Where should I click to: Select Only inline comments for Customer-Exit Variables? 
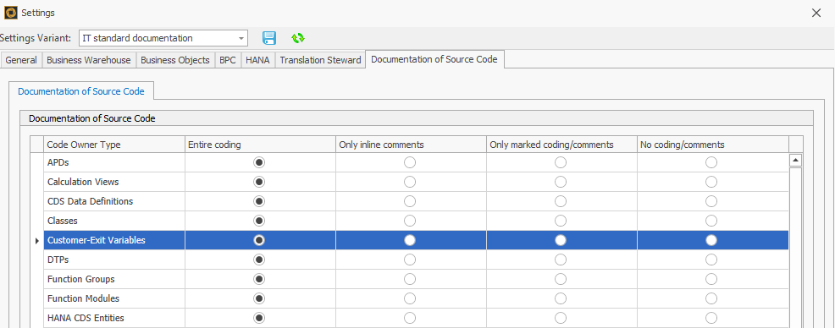coord(410,240)
